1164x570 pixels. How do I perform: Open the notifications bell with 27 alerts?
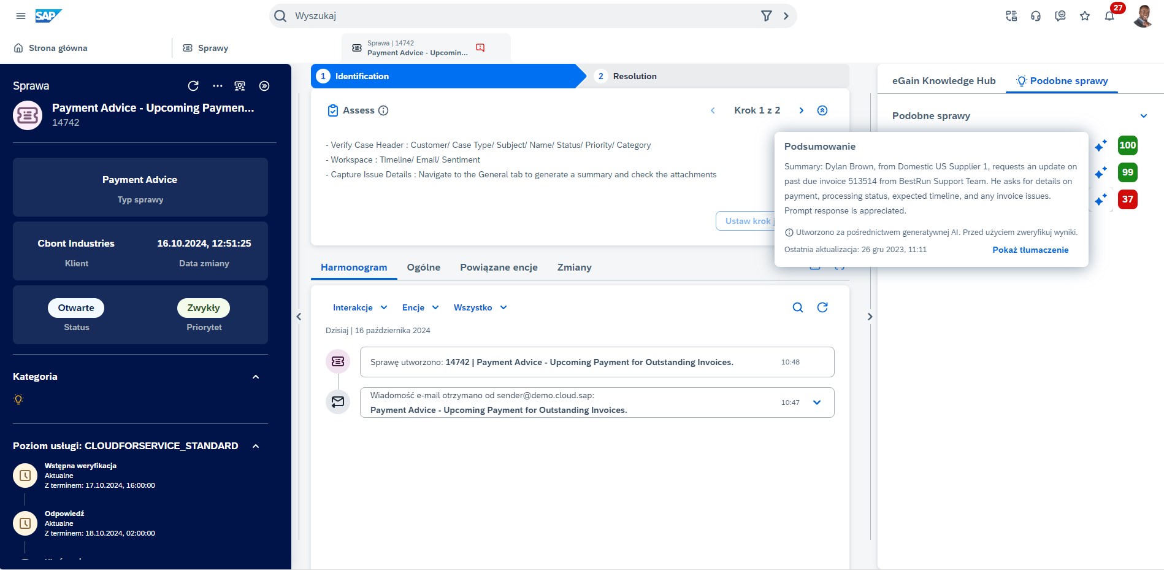(1109, 15)
